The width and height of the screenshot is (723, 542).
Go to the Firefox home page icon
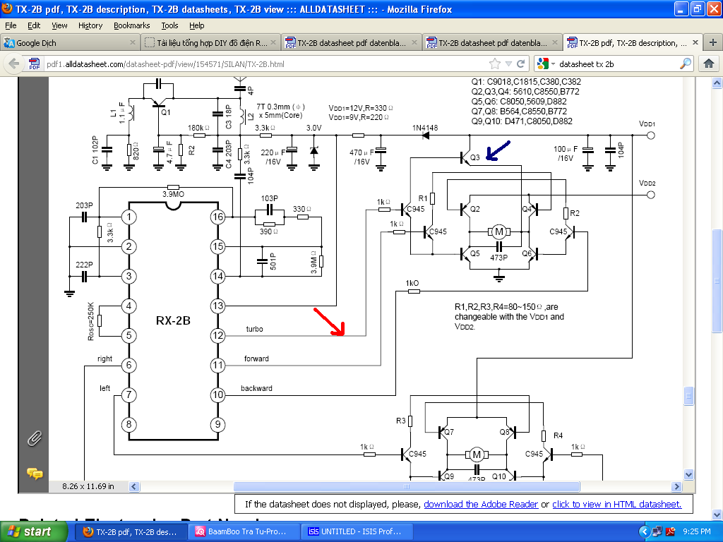pos(709,64)
